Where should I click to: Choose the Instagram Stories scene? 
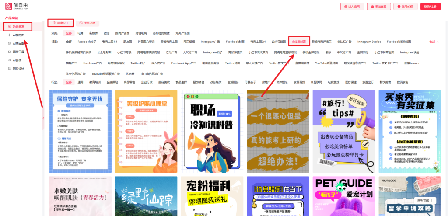(x=369, y=42)
